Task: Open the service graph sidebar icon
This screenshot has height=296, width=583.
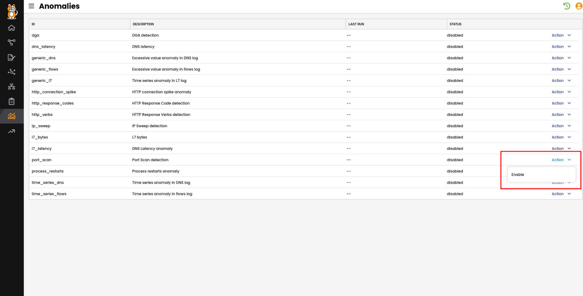Action: click(12, 42)
